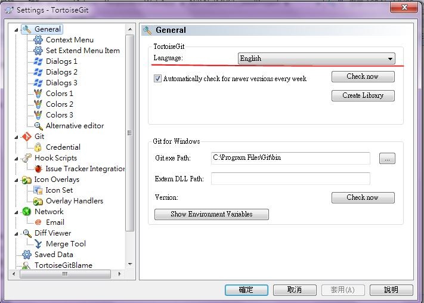Click the paintbrush icon beside Colors 1
Screen dimensions: 424x303
coord(38,94)
